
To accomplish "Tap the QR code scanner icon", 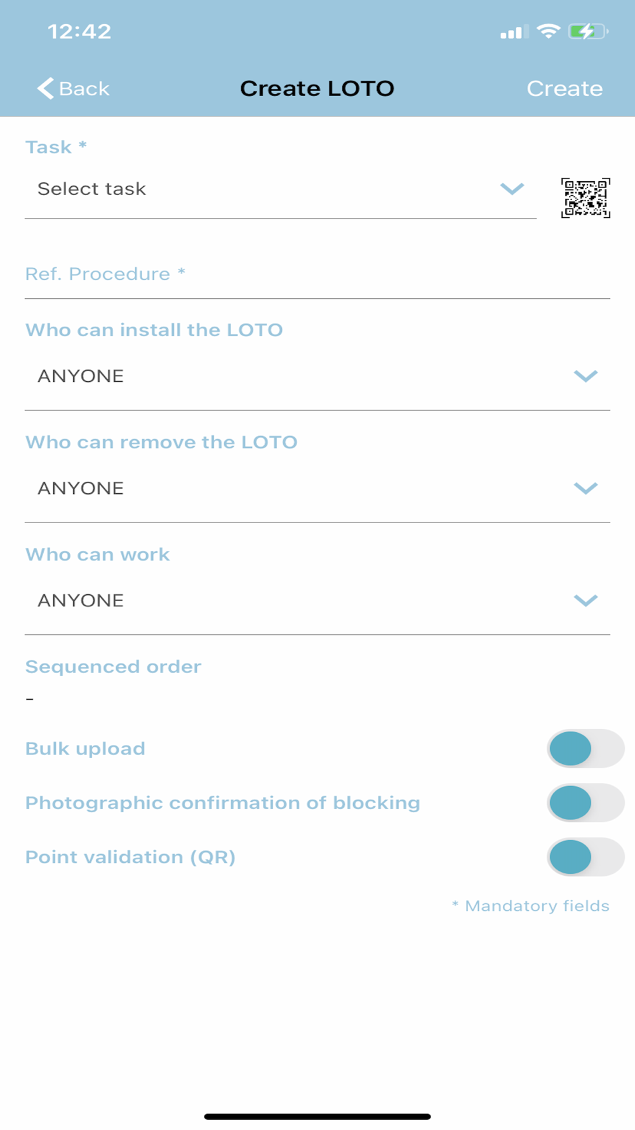I will pyautogui.click(x=585, y=198).
